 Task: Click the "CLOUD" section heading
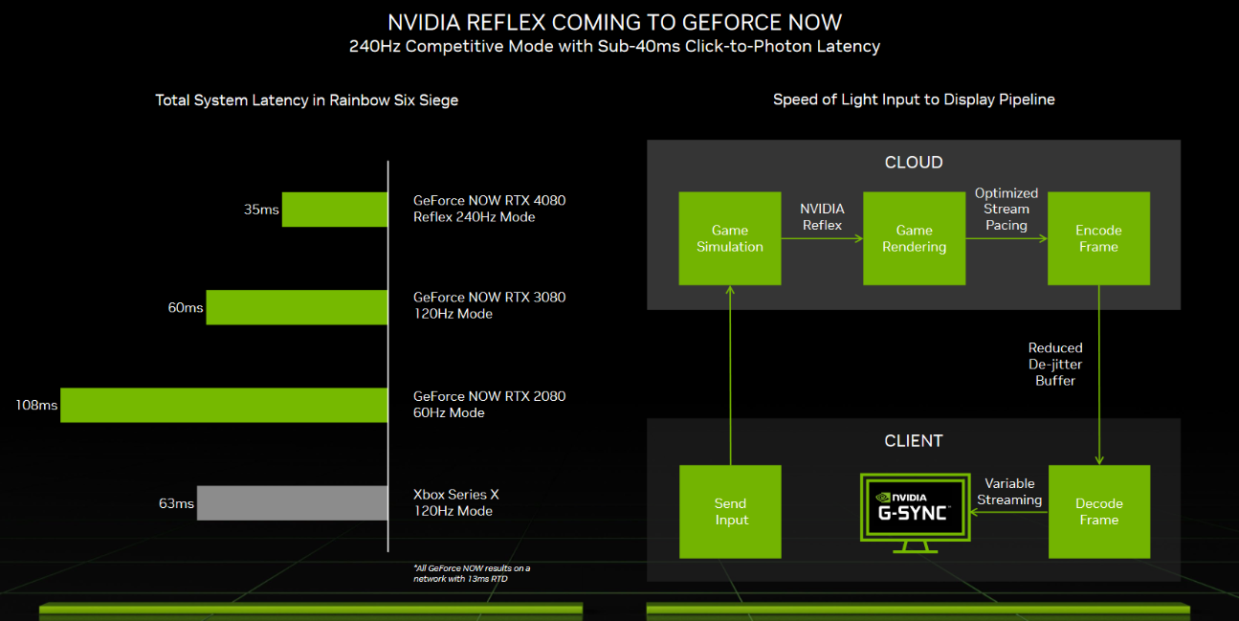[x=914, y=163]
